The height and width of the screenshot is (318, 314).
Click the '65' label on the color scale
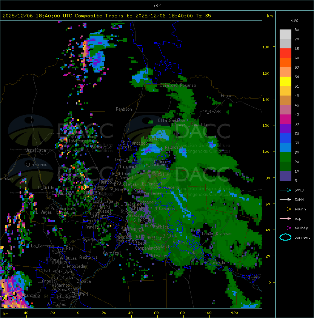(x=297, y=48)
